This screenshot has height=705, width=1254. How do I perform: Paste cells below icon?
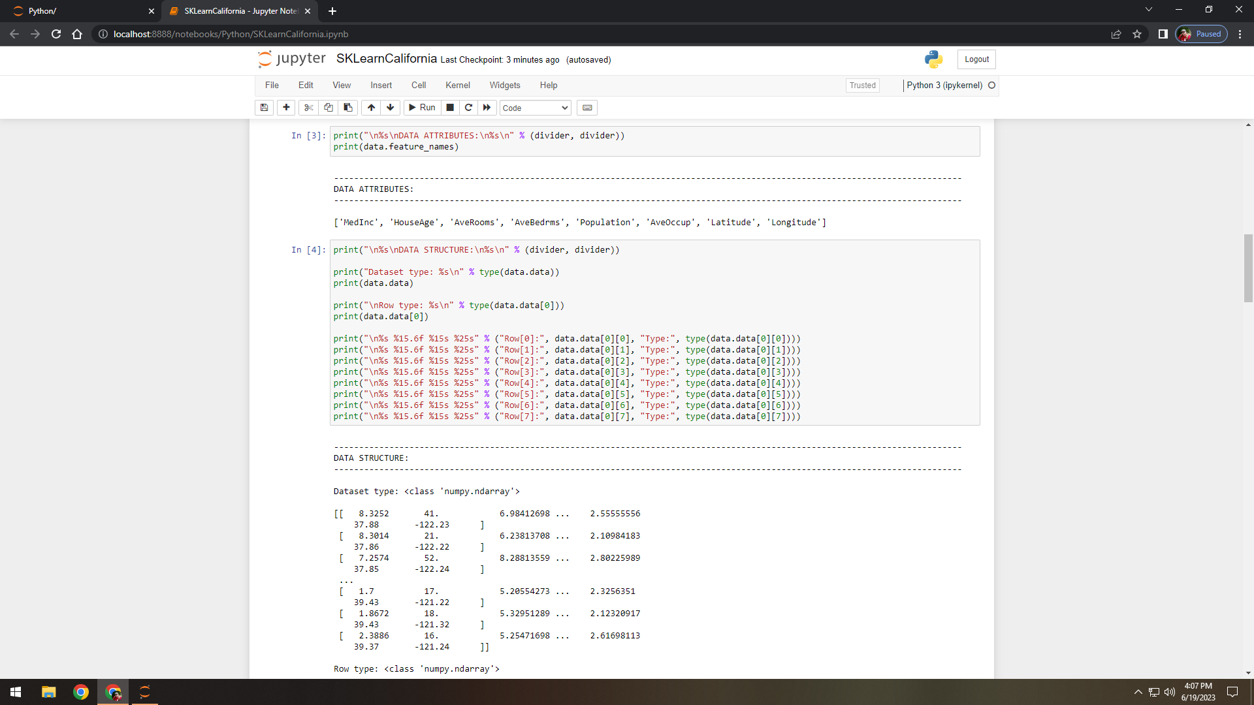point(348,108)
